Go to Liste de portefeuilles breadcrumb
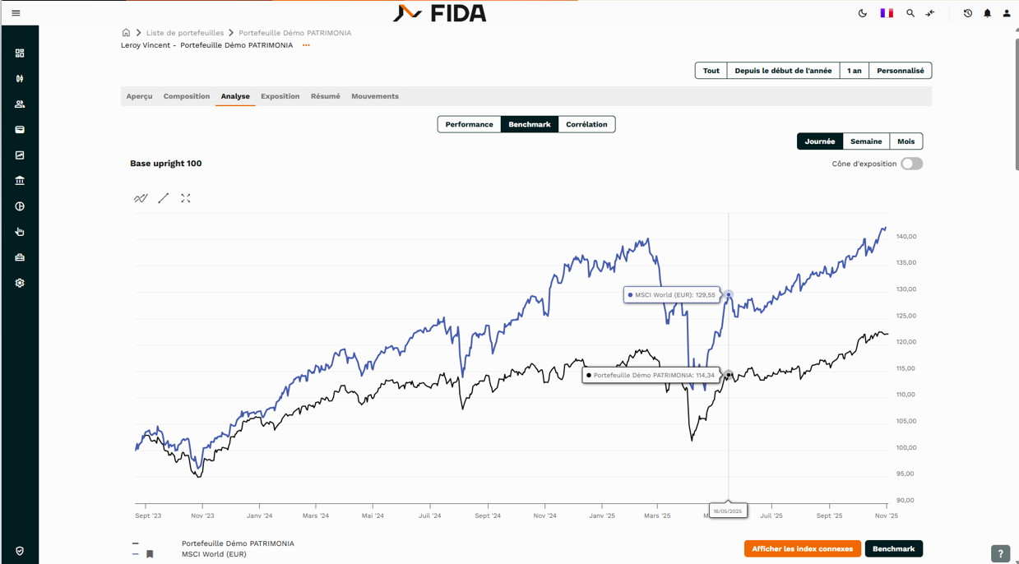The image size is (1019, 564). (185, 33)
